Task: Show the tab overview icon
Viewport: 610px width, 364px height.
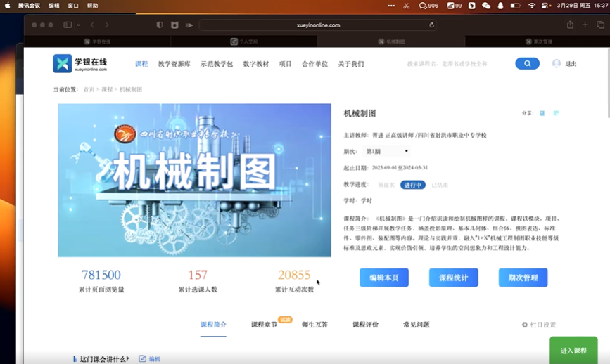Action: (x=600, y=25)
